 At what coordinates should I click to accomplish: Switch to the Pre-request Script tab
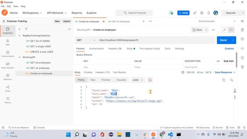(x=150, y=49)
